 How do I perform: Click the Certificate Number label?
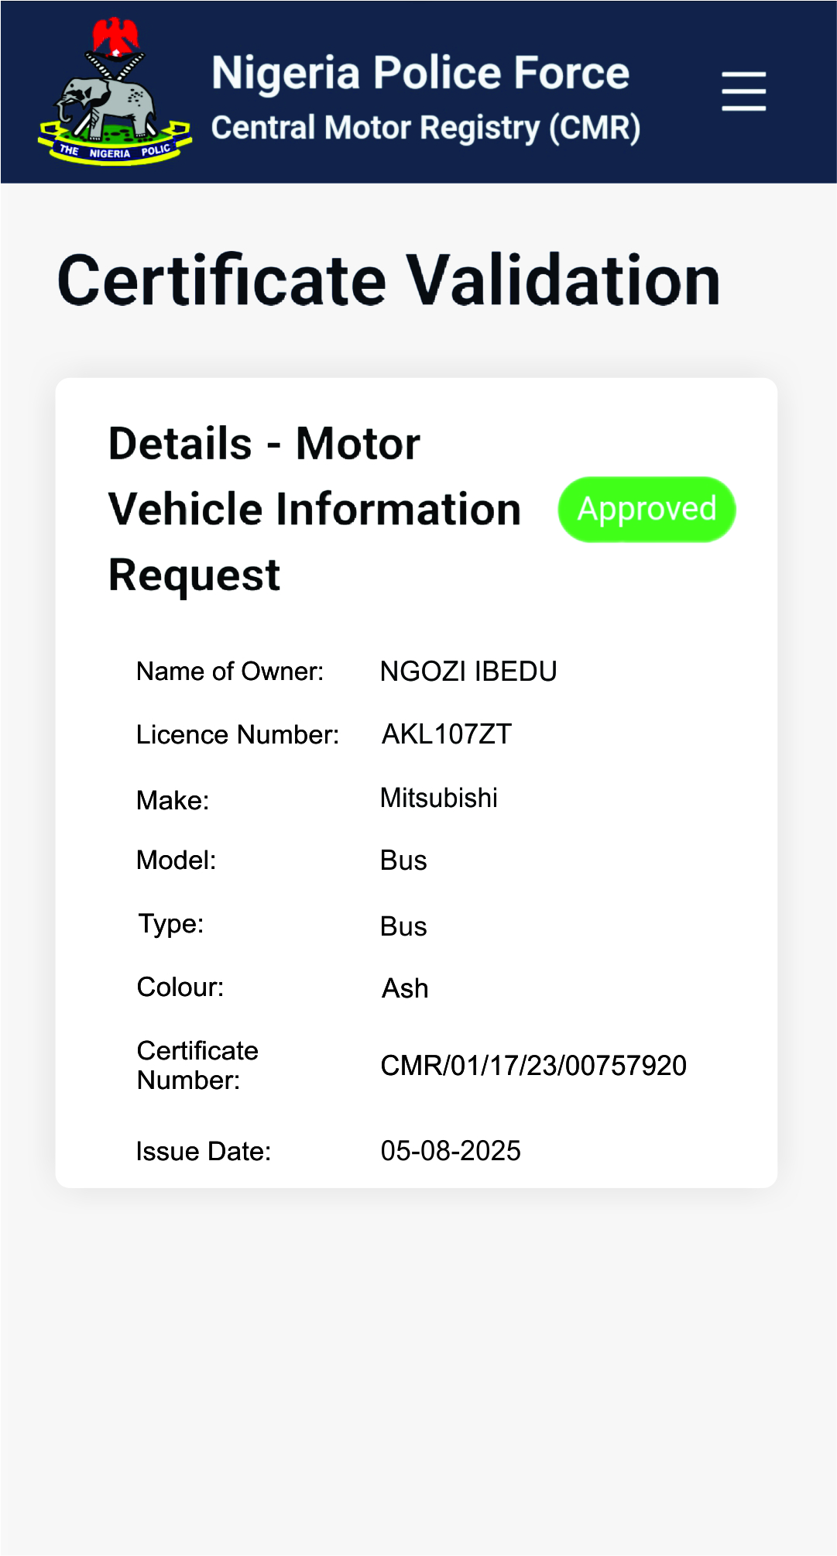tap(197, 1065)
